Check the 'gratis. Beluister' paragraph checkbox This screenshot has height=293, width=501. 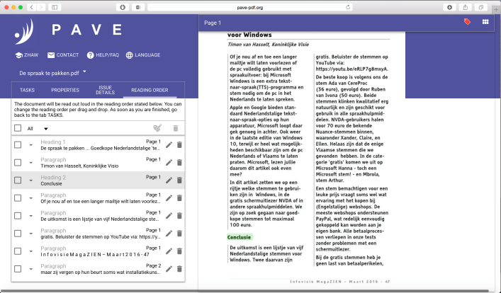click(18, 234)
